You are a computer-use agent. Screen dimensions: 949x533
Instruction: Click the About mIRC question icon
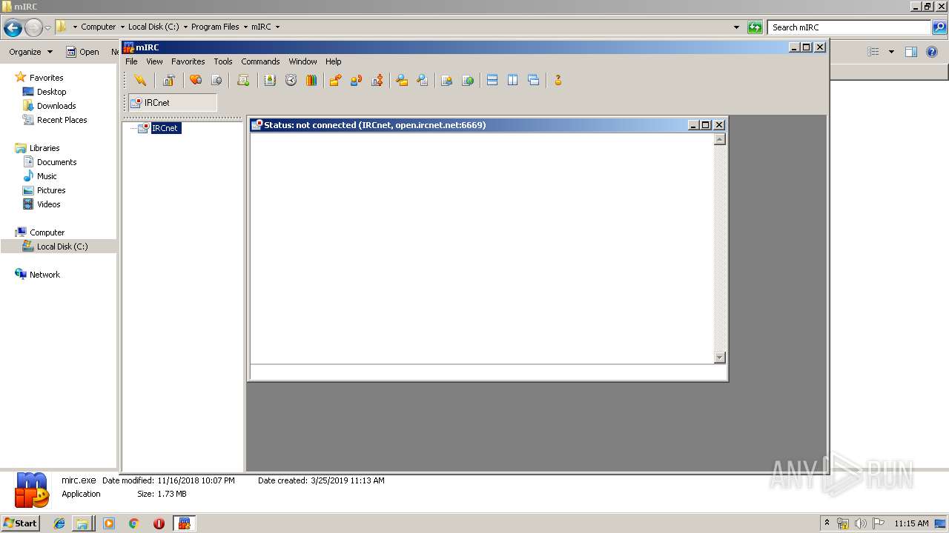(558, 80)
